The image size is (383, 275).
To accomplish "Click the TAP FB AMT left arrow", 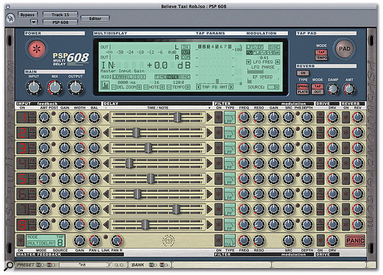I will [198, 87].
